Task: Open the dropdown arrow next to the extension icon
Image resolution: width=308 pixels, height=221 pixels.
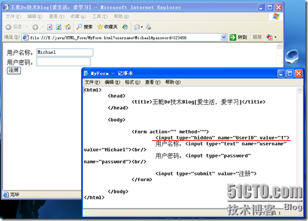Action: pyautogui.click(x=276, y=37)
